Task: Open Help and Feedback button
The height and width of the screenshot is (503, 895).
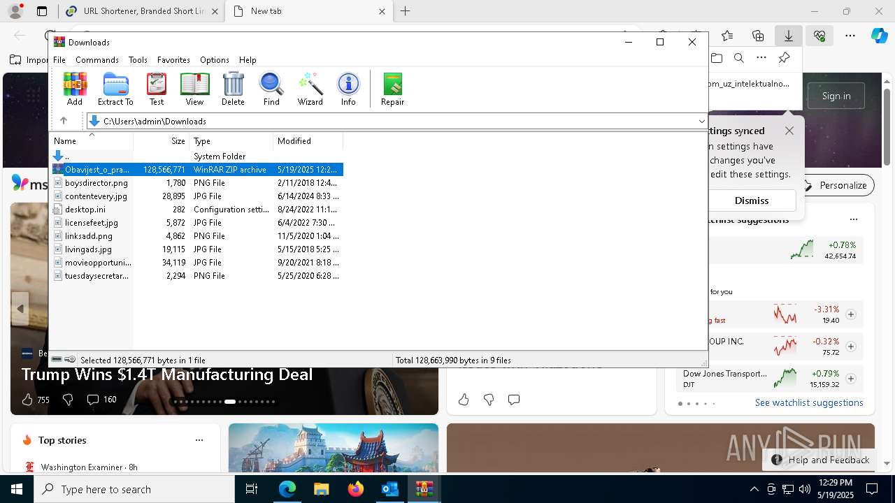Action: (820, 460)
